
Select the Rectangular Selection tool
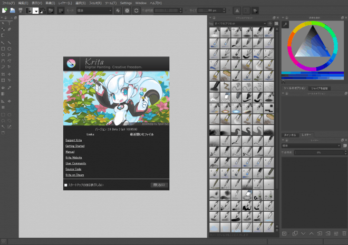tap(3, 115)
